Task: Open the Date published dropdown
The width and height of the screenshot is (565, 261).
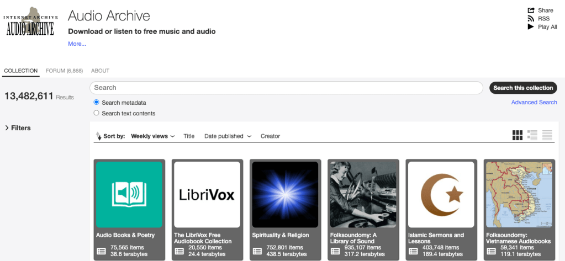Action: click(228, 136)
